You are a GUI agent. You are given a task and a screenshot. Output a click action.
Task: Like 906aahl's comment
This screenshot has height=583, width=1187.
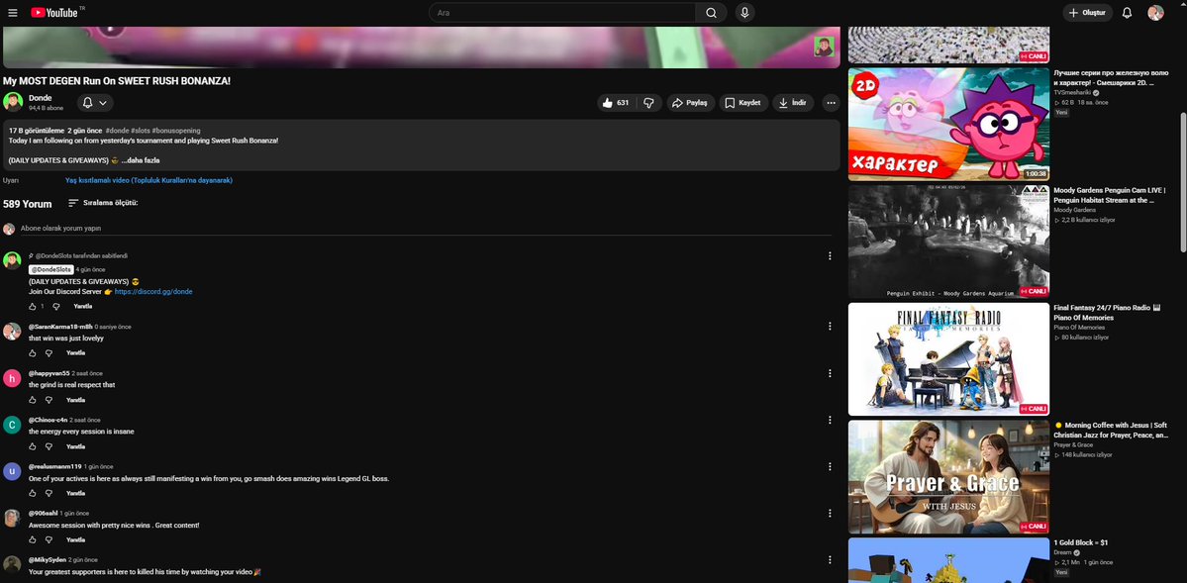tap(33, 539)
